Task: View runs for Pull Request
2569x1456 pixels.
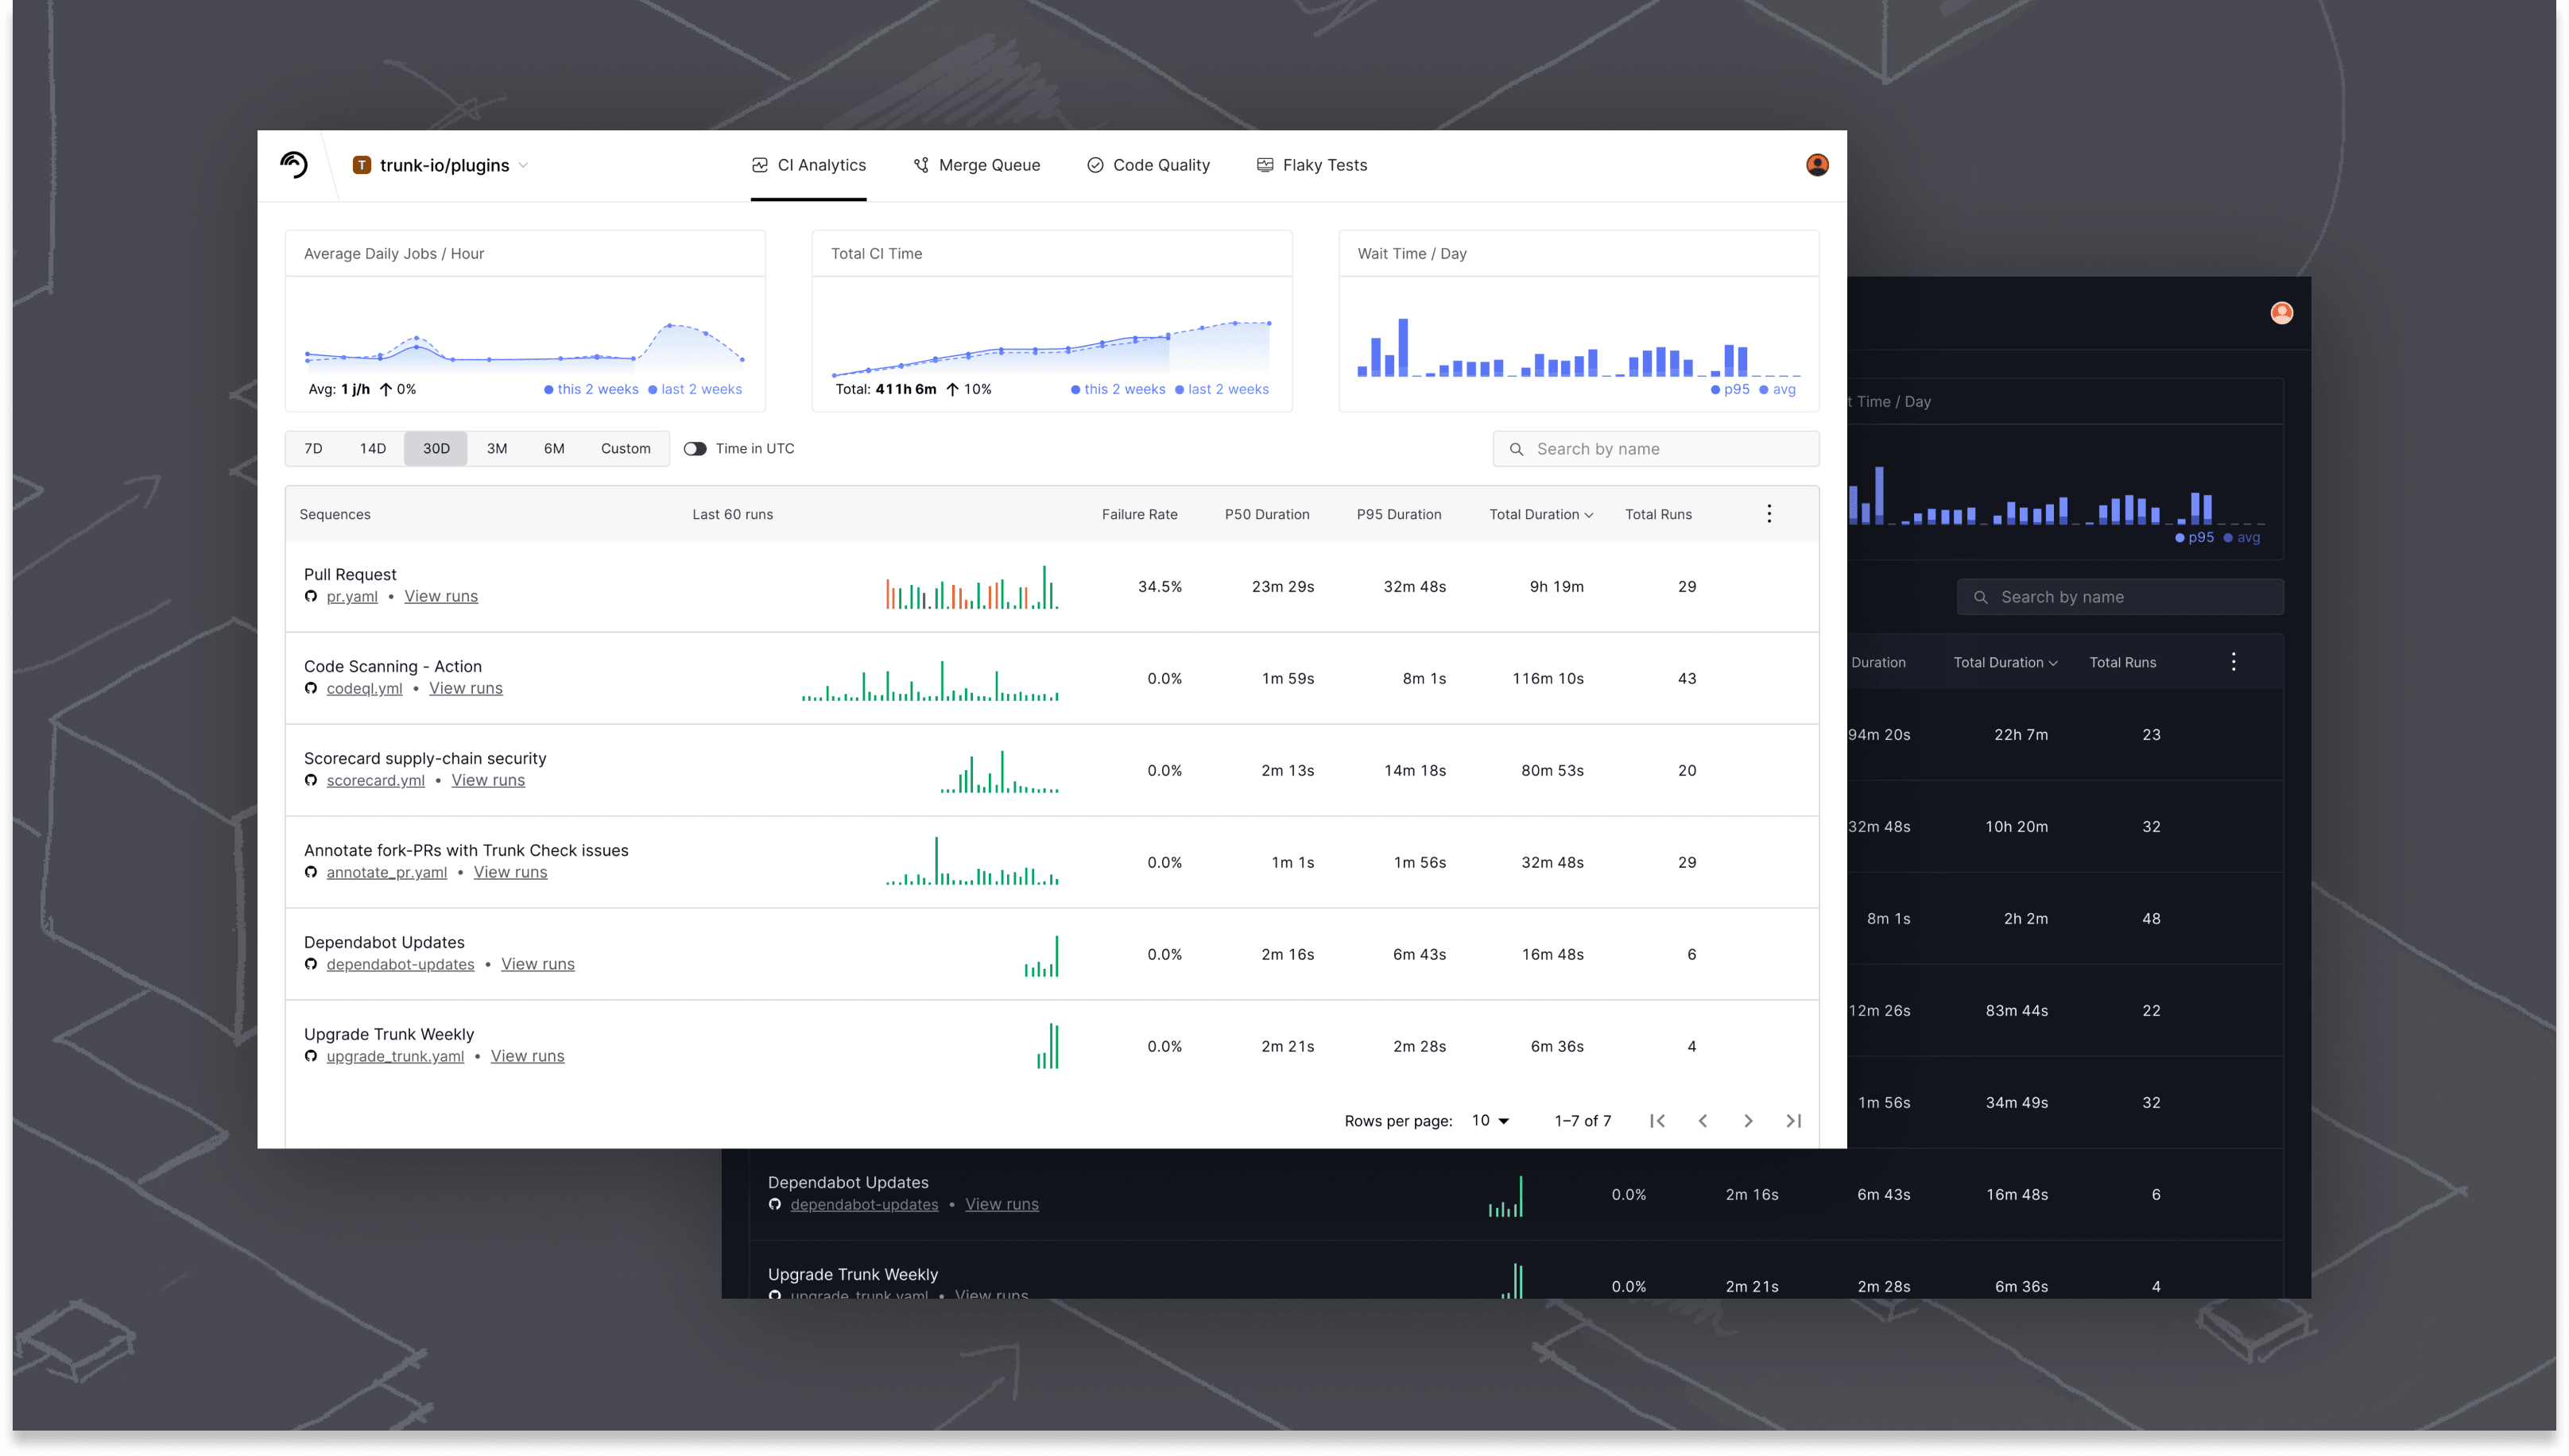Action: coord(441,597)
